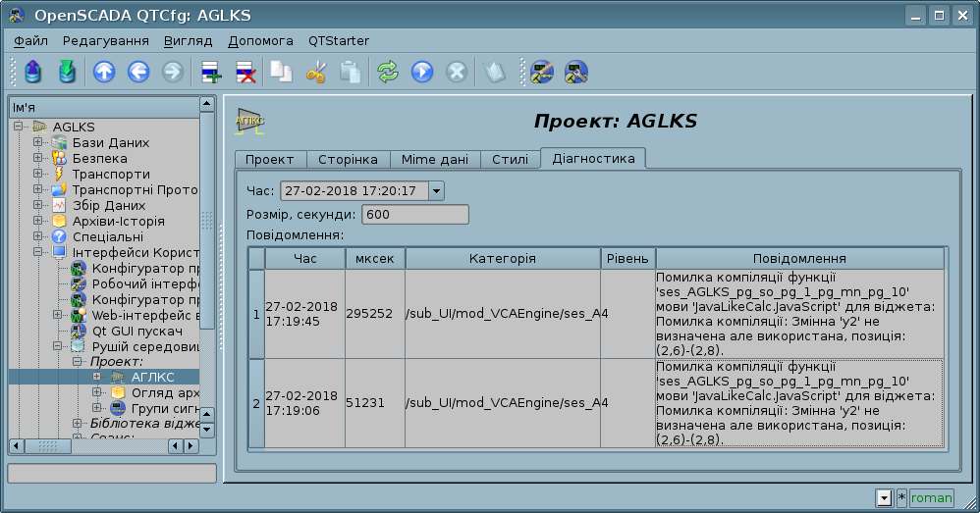Click the asterisk modification indicator in status bar

[x=901, y=497]
